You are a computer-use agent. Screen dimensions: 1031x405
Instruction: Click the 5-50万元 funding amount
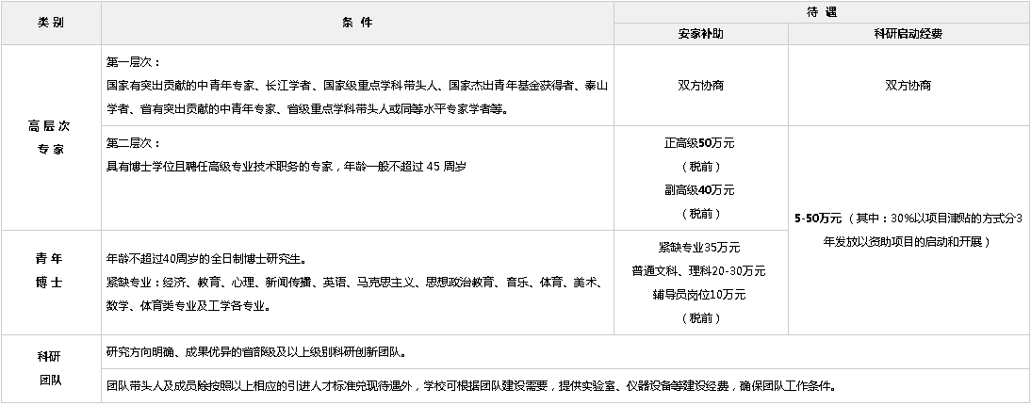coord(818,219)
